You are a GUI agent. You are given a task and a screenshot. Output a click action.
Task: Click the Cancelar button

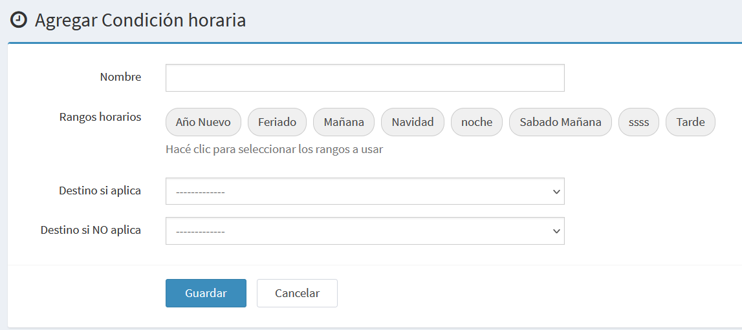(297, 293)
